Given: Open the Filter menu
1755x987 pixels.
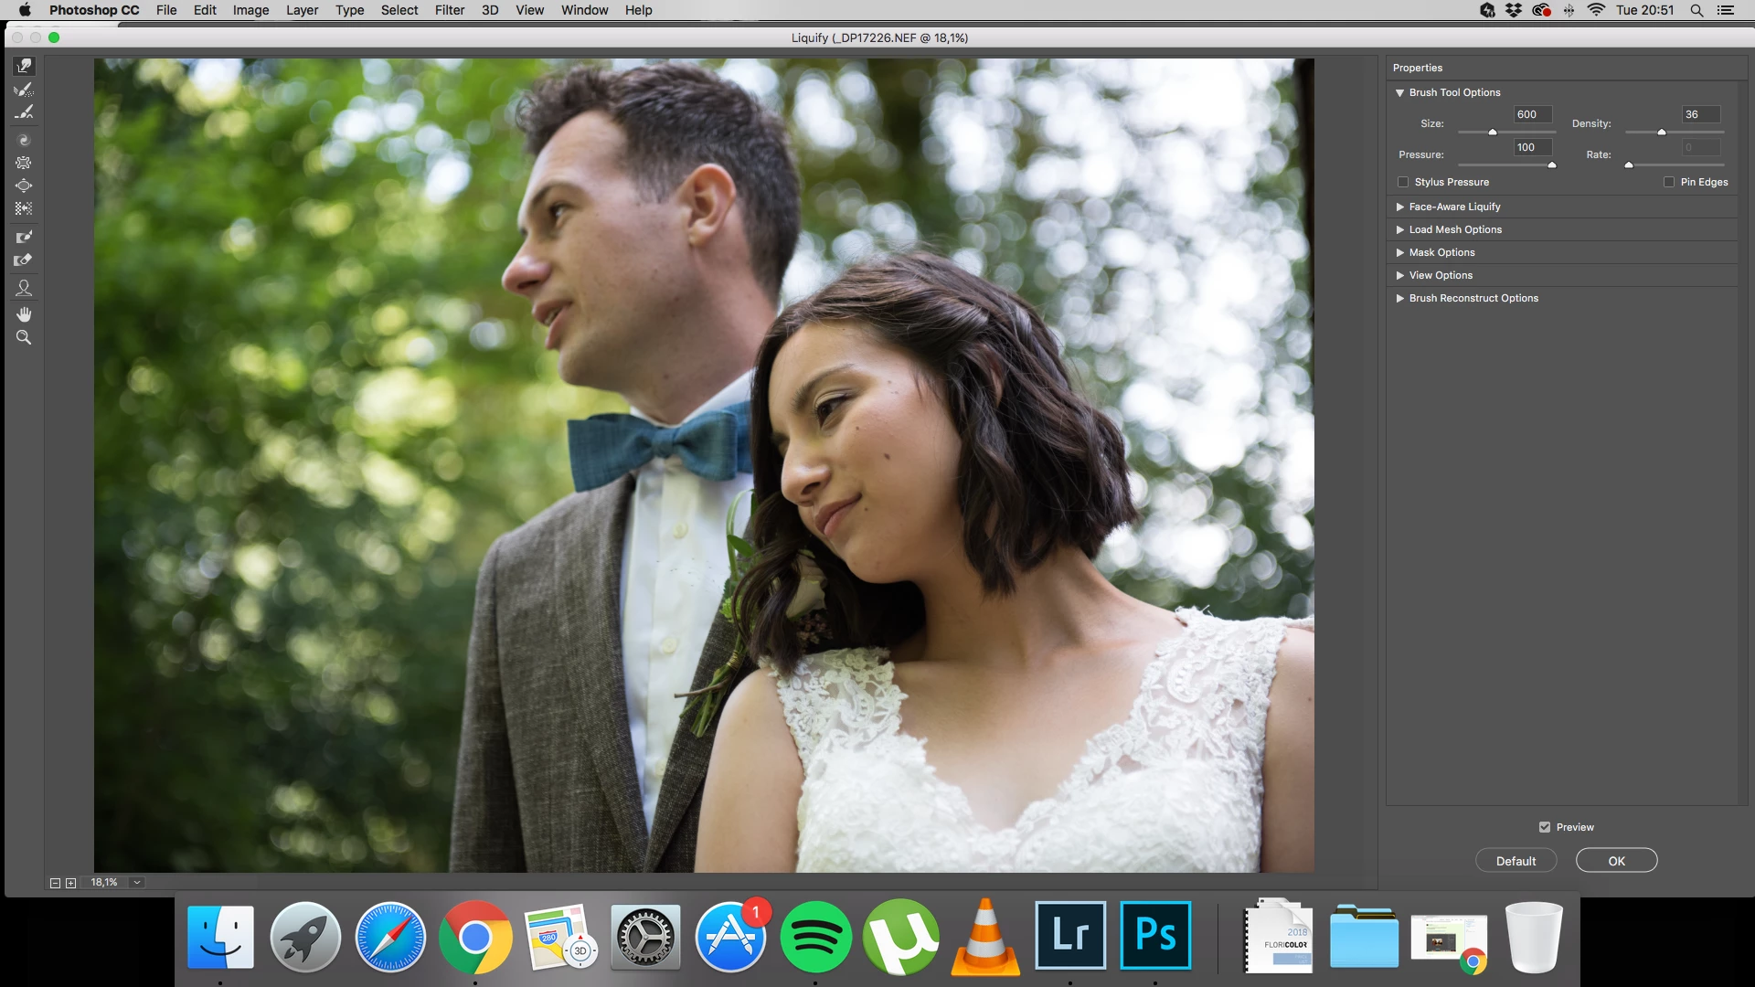Looking at the screenshot, I should (x=449, y=10).
